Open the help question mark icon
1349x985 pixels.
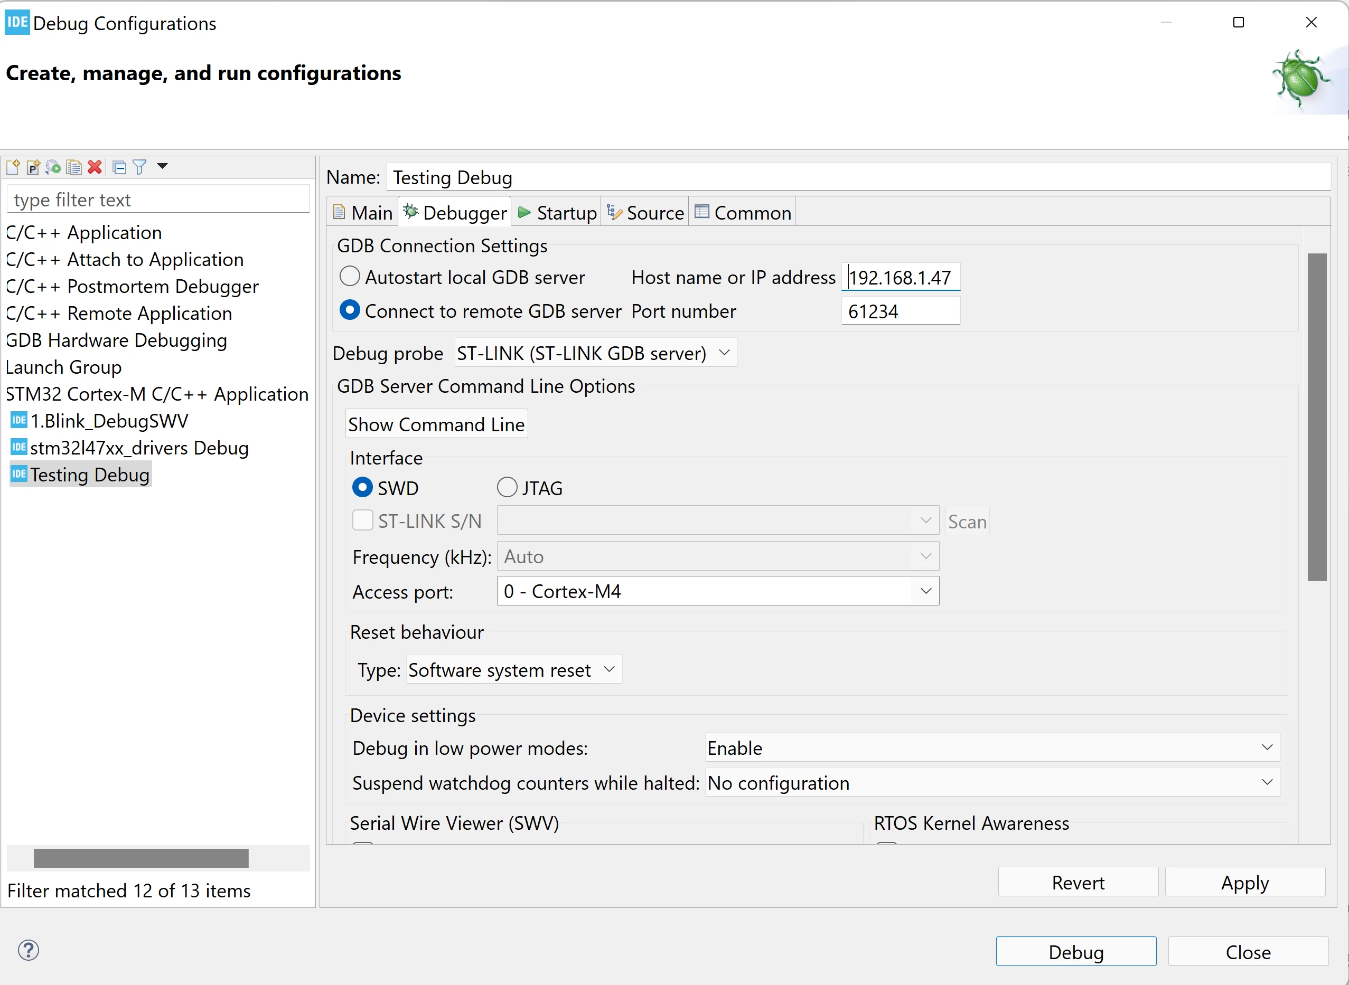[x=28, y=950]
